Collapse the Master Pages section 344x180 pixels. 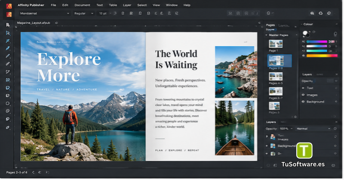click(266, 35)
